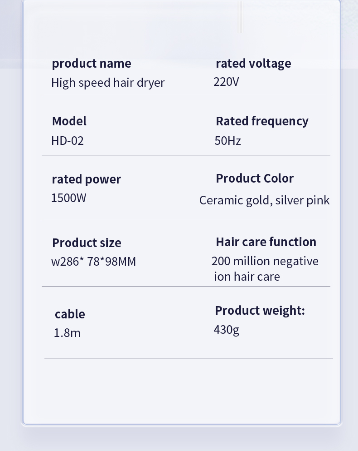Select the 220V value
This screenshot has height=451, width=358.
pyautogui.click(x=226, y=82)
